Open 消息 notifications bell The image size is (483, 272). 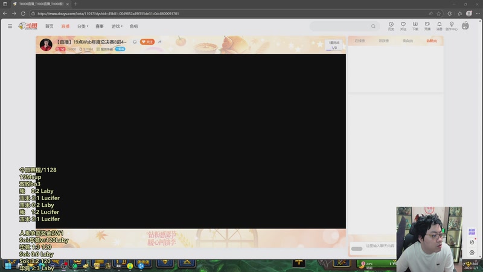point(440,26)
